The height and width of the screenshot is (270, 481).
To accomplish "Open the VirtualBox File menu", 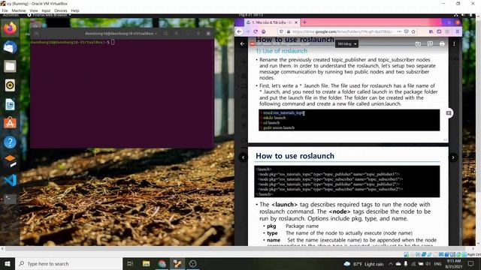I will 5,10.
